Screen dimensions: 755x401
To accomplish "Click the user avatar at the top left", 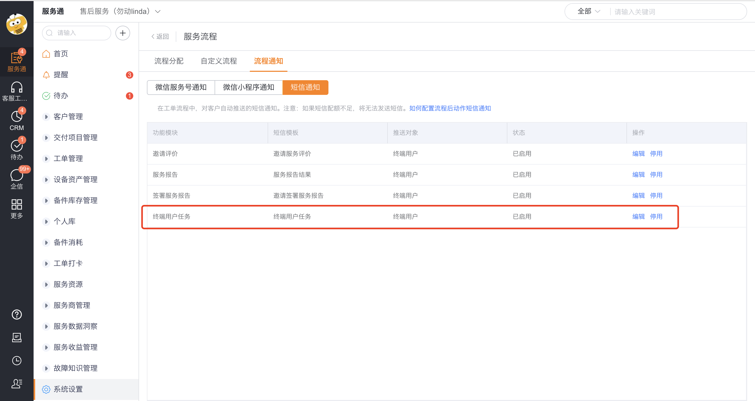I will (x=17, y=24).
